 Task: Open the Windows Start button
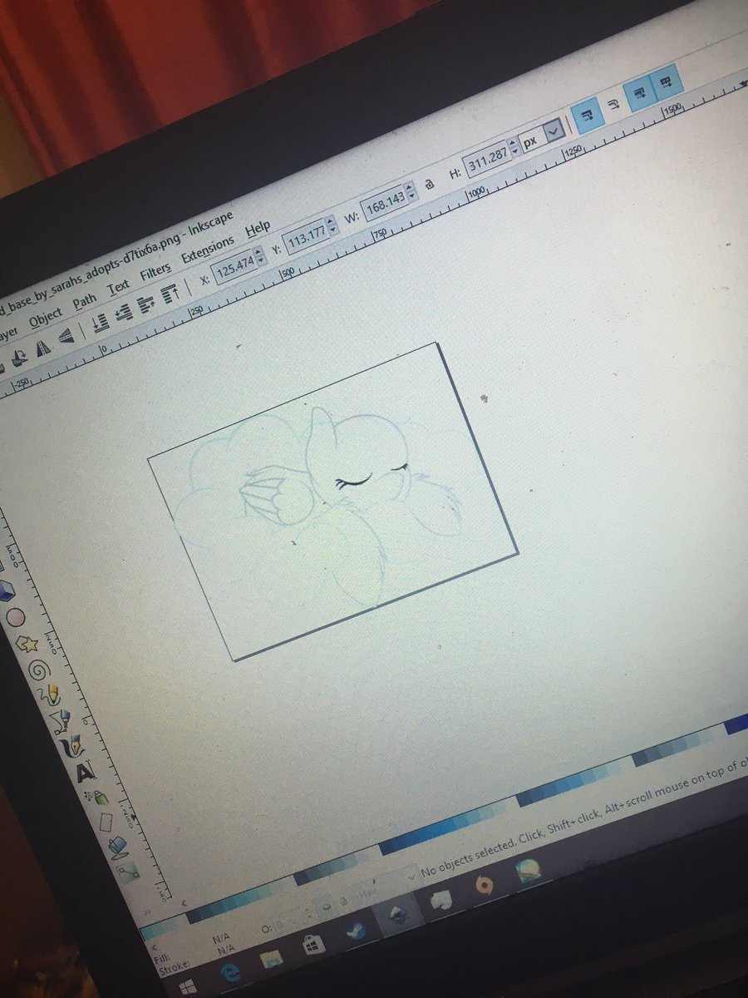[189, 986]
